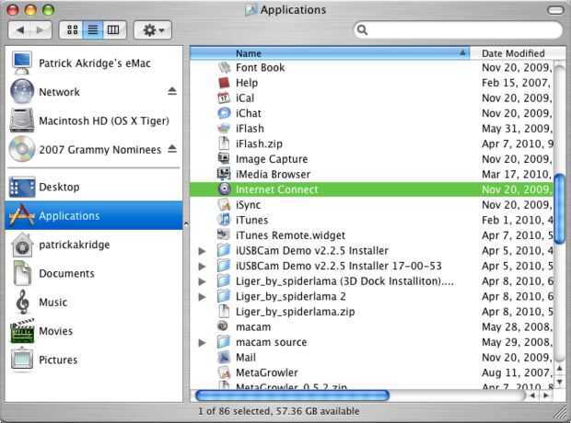Image resolution: width=571 pixels, height=423 pixels.
Task: Click the horizontal scrollbar thumb
Action: pos(292,395)
